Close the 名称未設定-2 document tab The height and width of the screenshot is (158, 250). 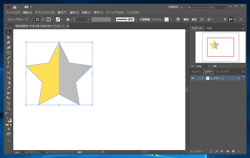coord(68,26)
